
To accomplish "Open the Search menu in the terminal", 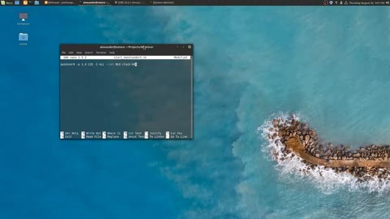I will (x=89, y=53).
